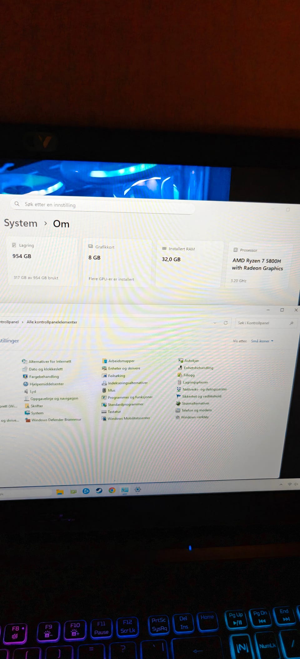Viewport: 300px width, 659px height.
Task: Open Tastatur keyboard icon
Action: 104,412
